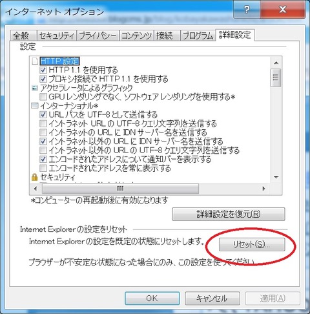Viewport: 310px width, 314px height.
Task: Click the horizontal scrollbar thumb
Action: (120, 189)
